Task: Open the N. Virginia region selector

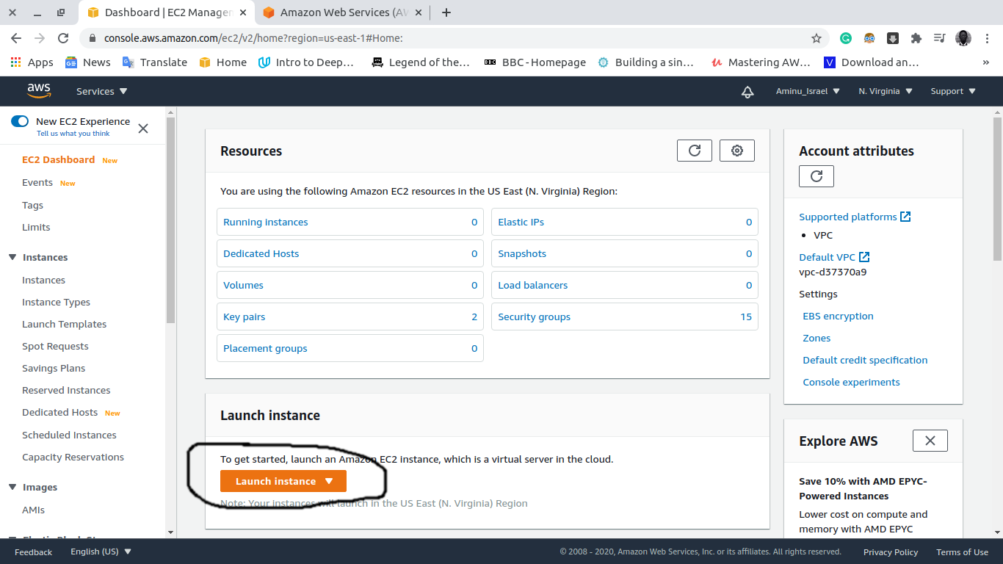Action: [x=886, y=91]
